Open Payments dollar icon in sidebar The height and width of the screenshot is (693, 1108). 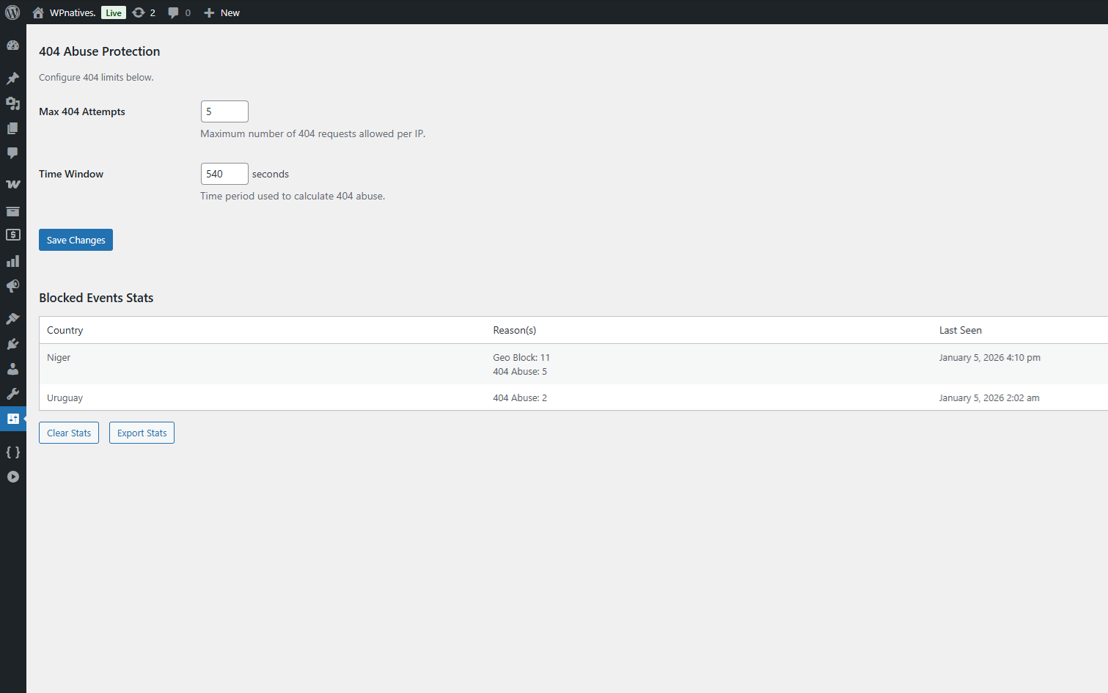coord(13,235)
